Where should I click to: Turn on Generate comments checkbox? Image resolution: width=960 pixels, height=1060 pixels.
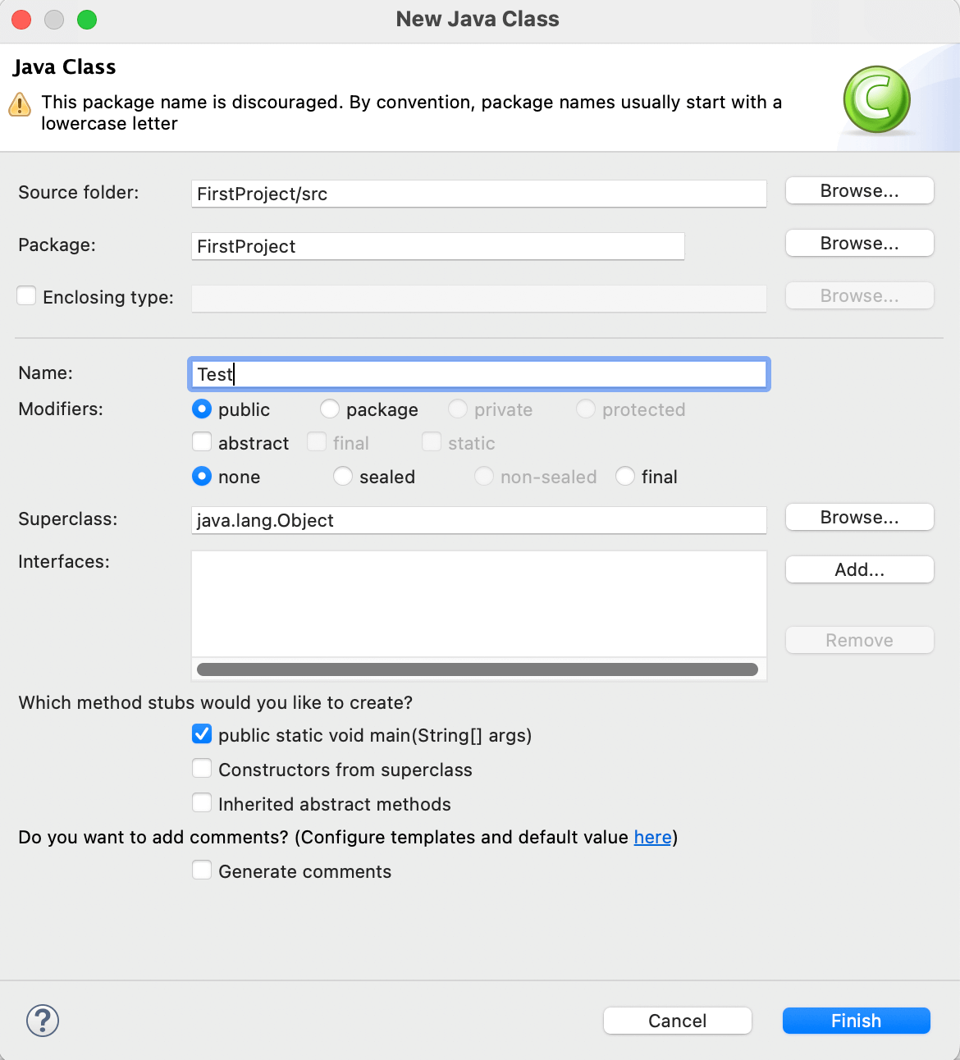pyautogui.click(x=202, y=870)
